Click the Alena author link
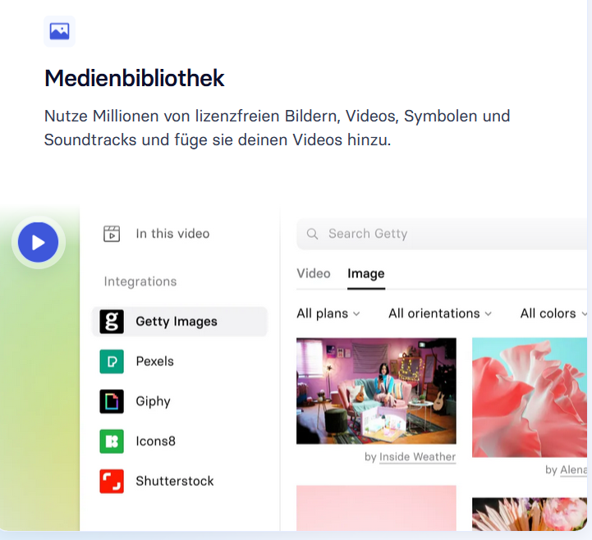The image size is (592, 540). (x=573, y=469)
